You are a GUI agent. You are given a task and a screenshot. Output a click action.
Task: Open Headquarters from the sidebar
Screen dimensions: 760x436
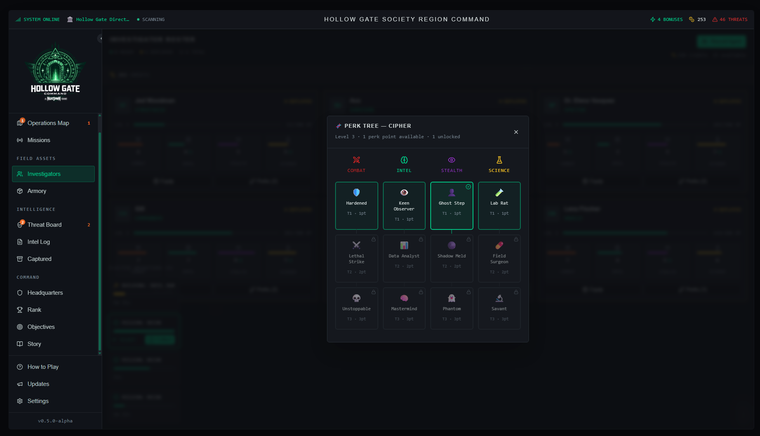click(53, 293)
